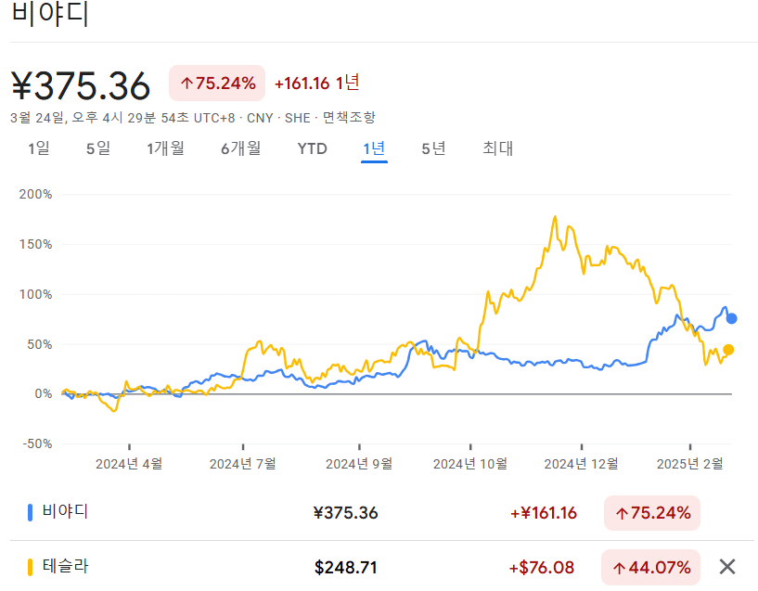The height and width of the screenshot is (591, 758).
Task: Click the 200% y-axis label
Action: (36, 194)
